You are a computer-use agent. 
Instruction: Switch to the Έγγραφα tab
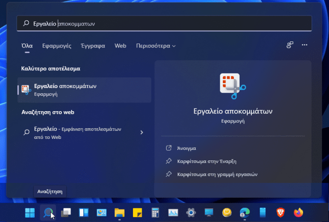[93, 46]
